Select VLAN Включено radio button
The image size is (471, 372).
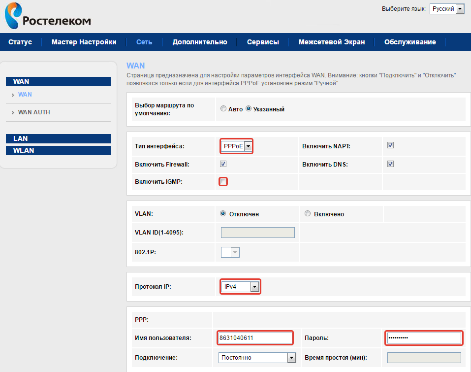308,214
